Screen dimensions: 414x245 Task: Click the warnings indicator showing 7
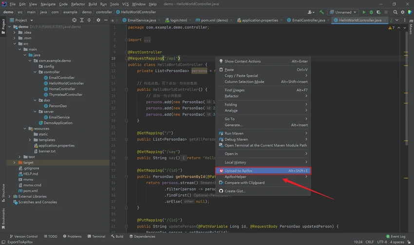391,28
